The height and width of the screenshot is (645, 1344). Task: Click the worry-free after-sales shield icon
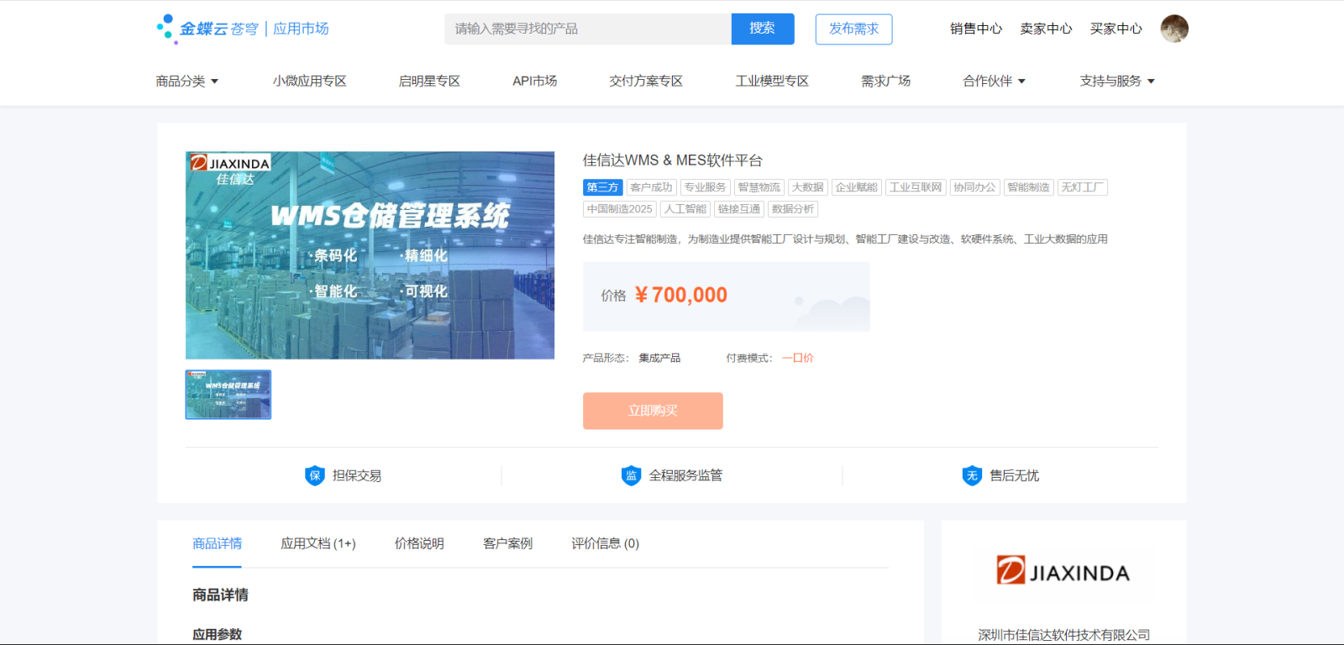pos(972,475)
